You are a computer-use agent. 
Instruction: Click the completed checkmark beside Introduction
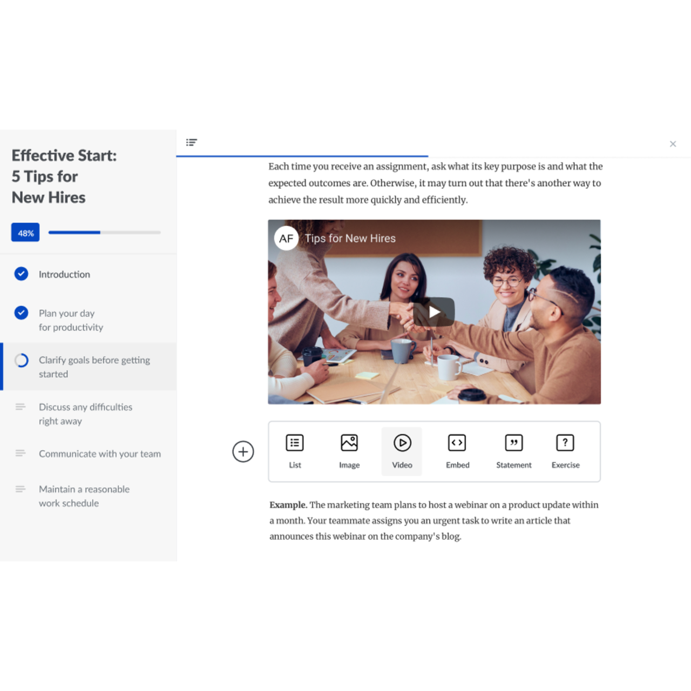21,274
